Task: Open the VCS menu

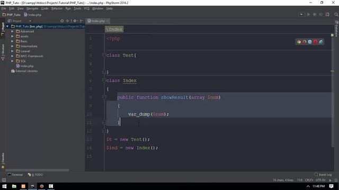Action: click(86, 8)
